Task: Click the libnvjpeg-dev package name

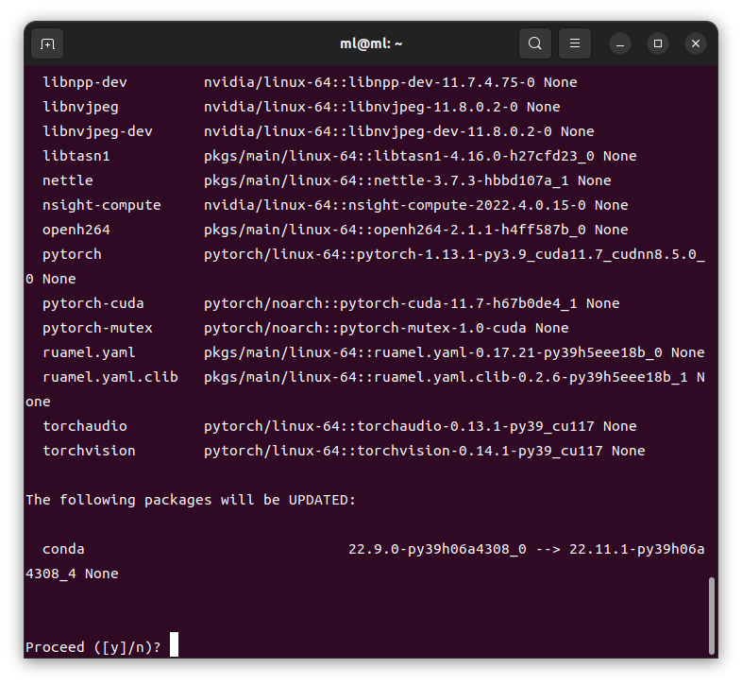Action: point(97,131)
